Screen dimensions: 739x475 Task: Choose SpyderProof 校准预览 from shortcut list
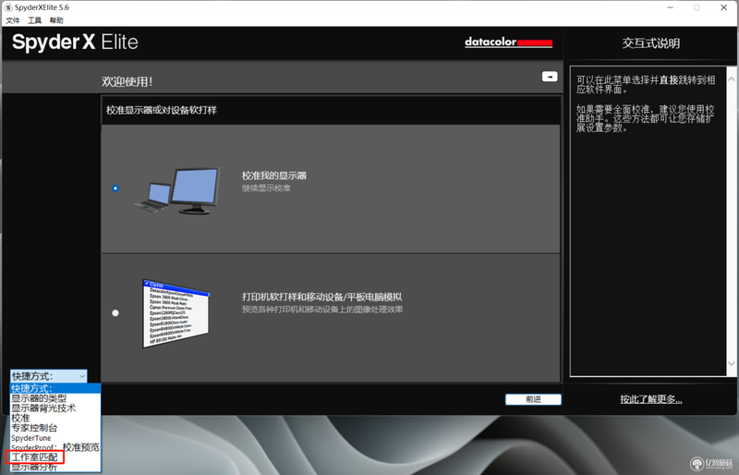(x=55, y=447)
